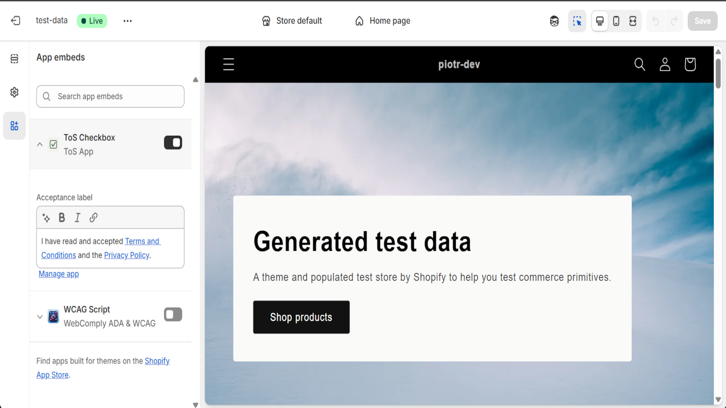Switch to mobile preview

tap(616, 21)
